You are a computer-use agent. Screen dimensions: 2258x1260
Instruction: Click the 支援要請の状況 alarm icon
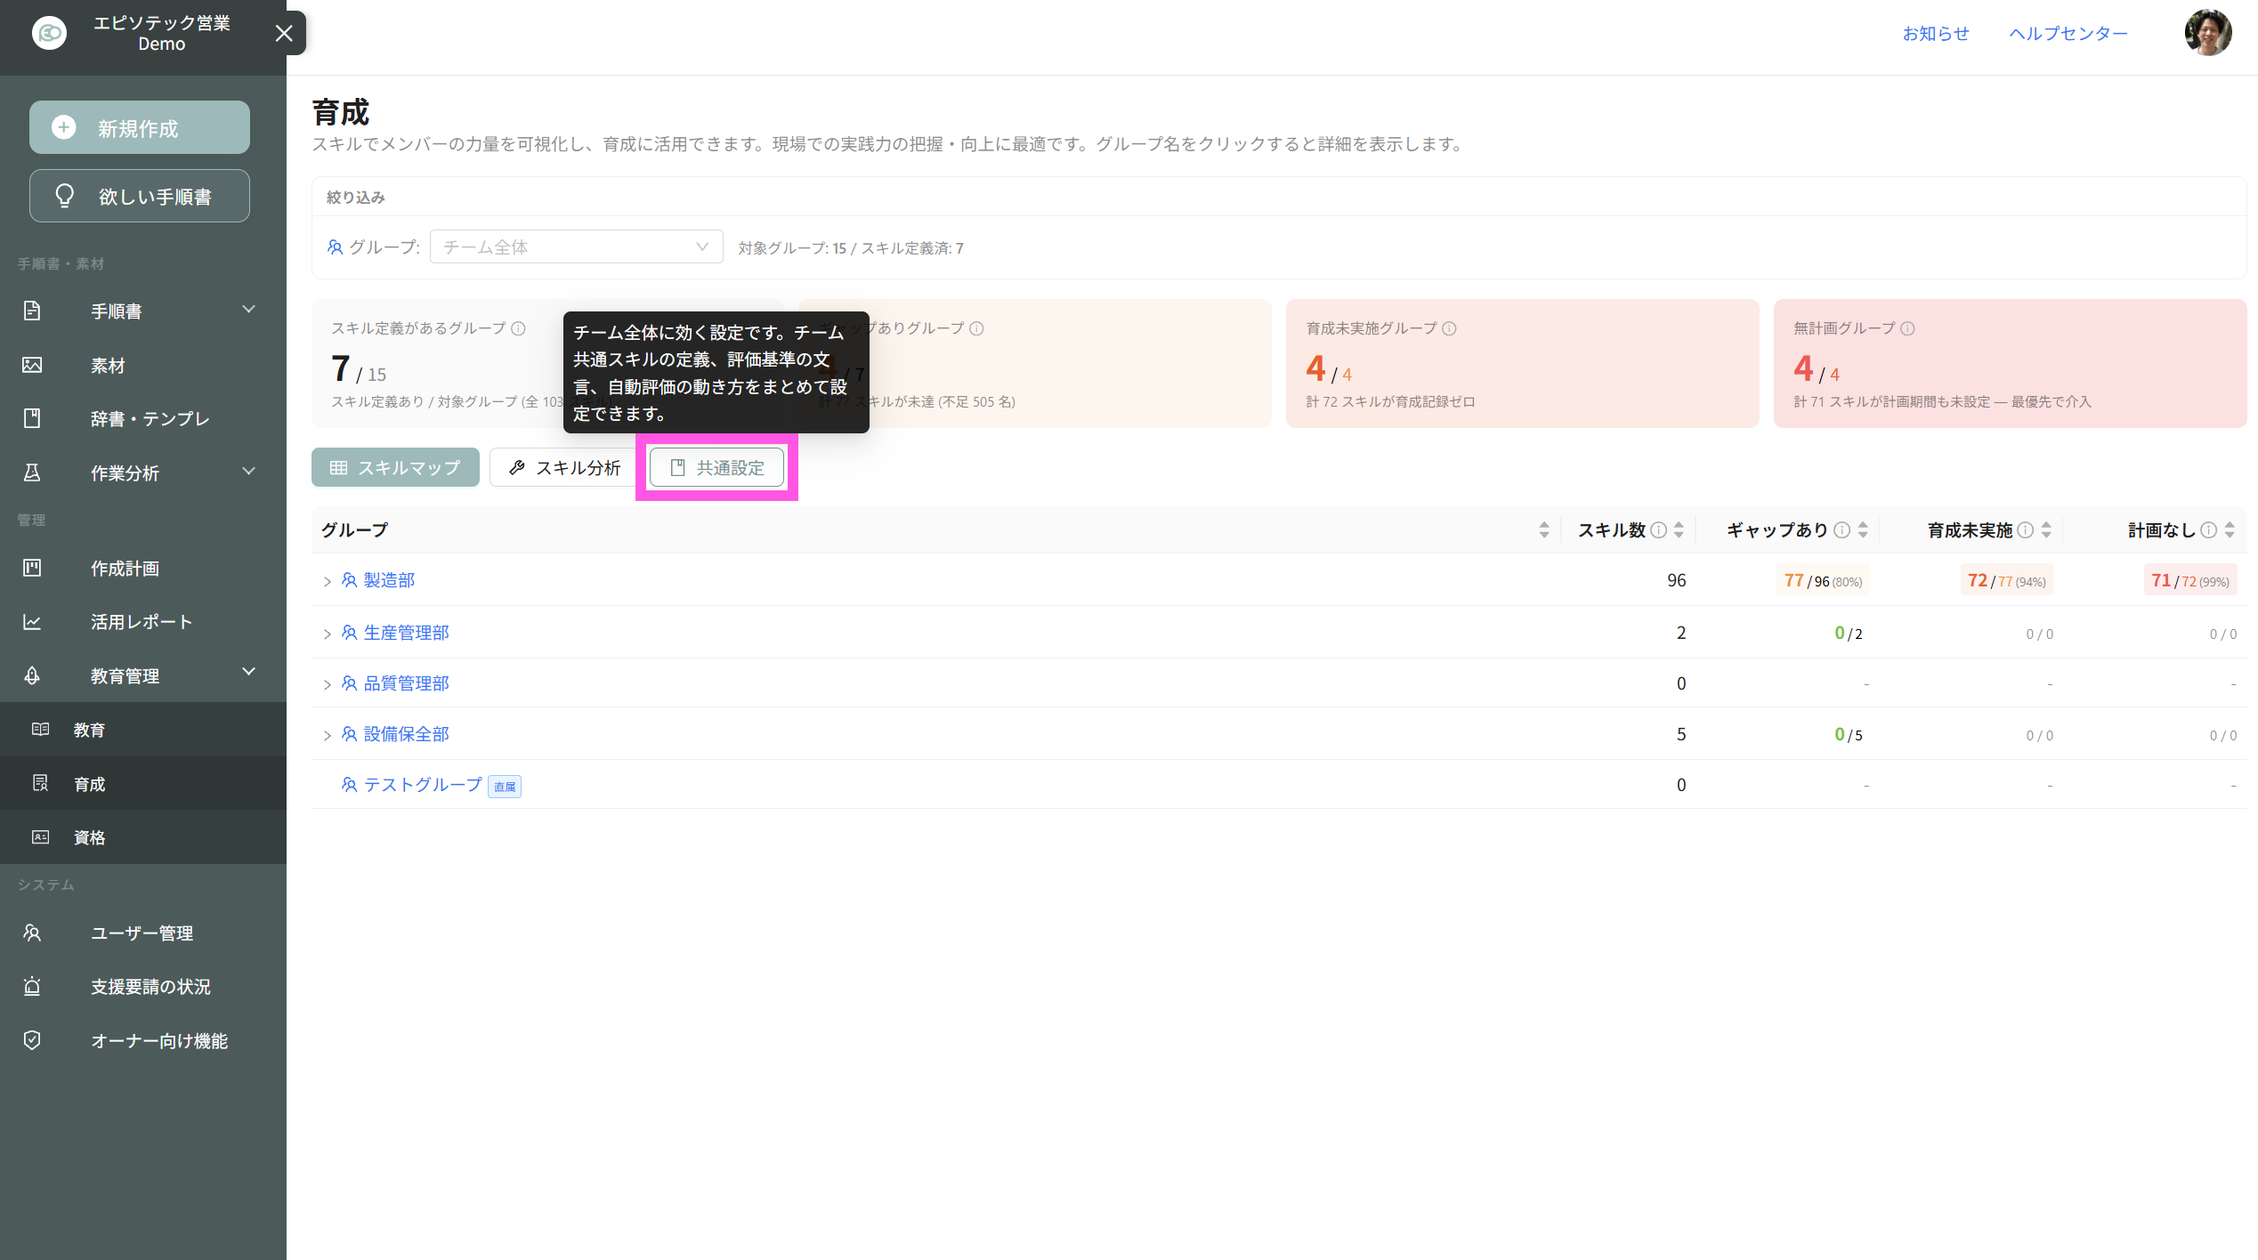click(x=32, y=986)
